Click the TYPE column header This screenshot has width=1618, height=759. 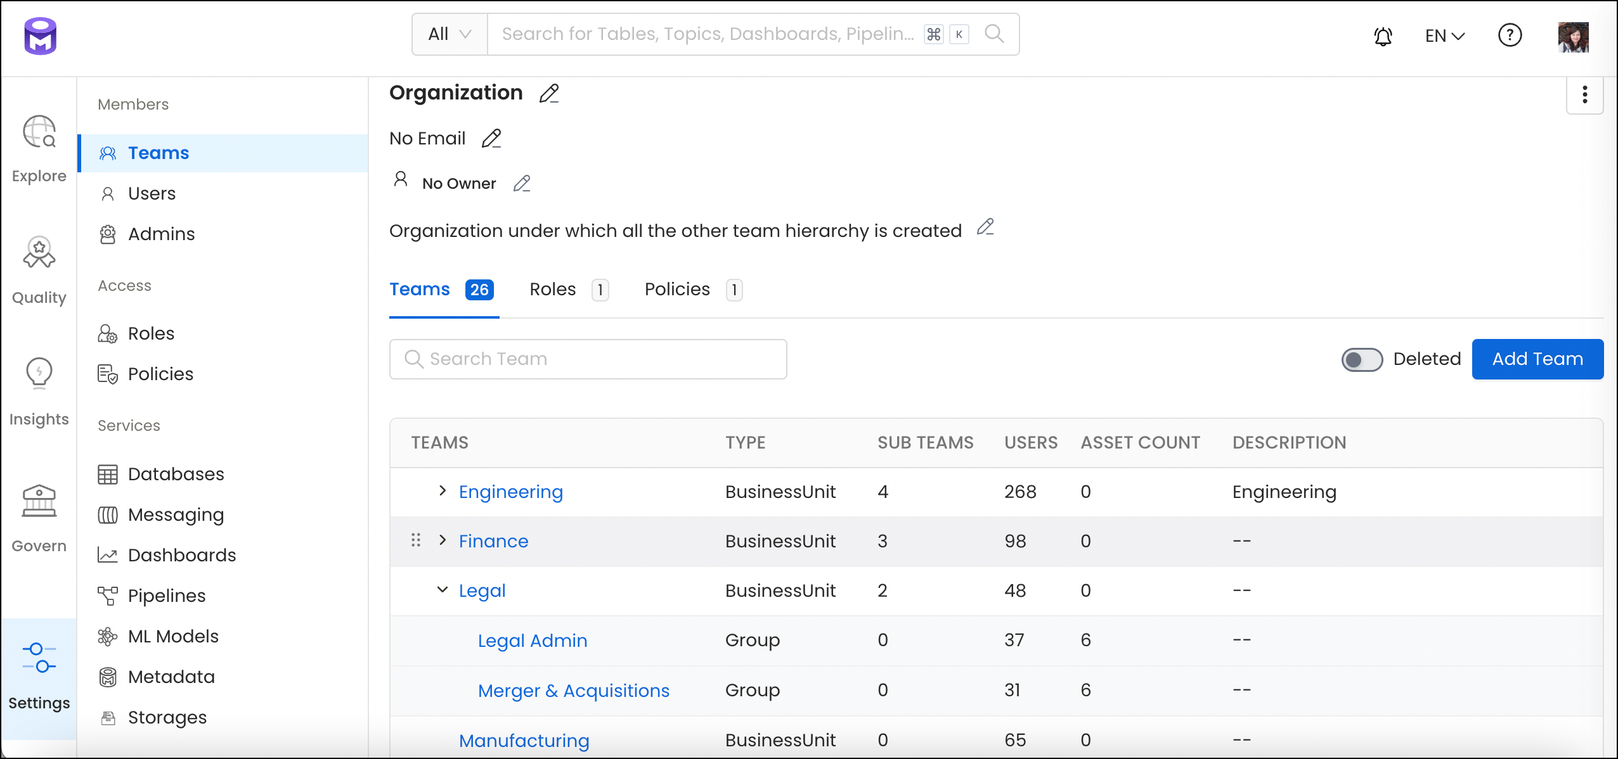[x=745, y=442]
